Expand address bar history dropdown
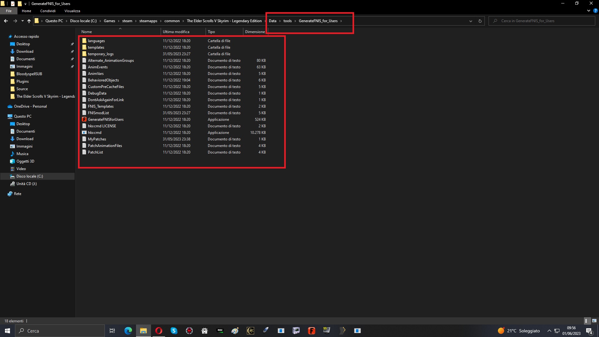 coord(470,21)
